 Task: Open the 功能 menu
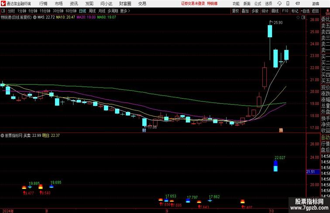pyautogui.click(x=236, y=3)
